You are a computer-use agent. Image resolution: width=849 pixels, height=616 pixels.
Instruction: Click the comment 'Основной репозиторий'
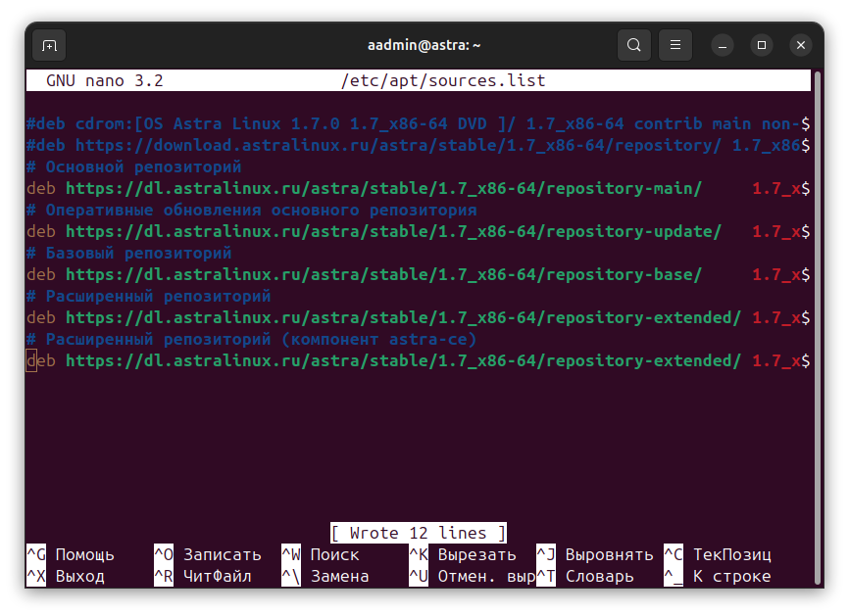click(x=133, y=167)
